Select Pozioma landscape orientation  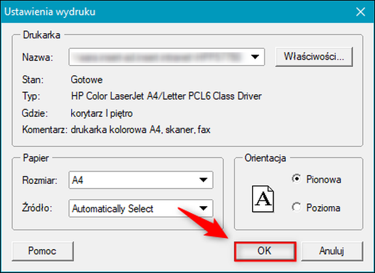(x=297, y=207)
